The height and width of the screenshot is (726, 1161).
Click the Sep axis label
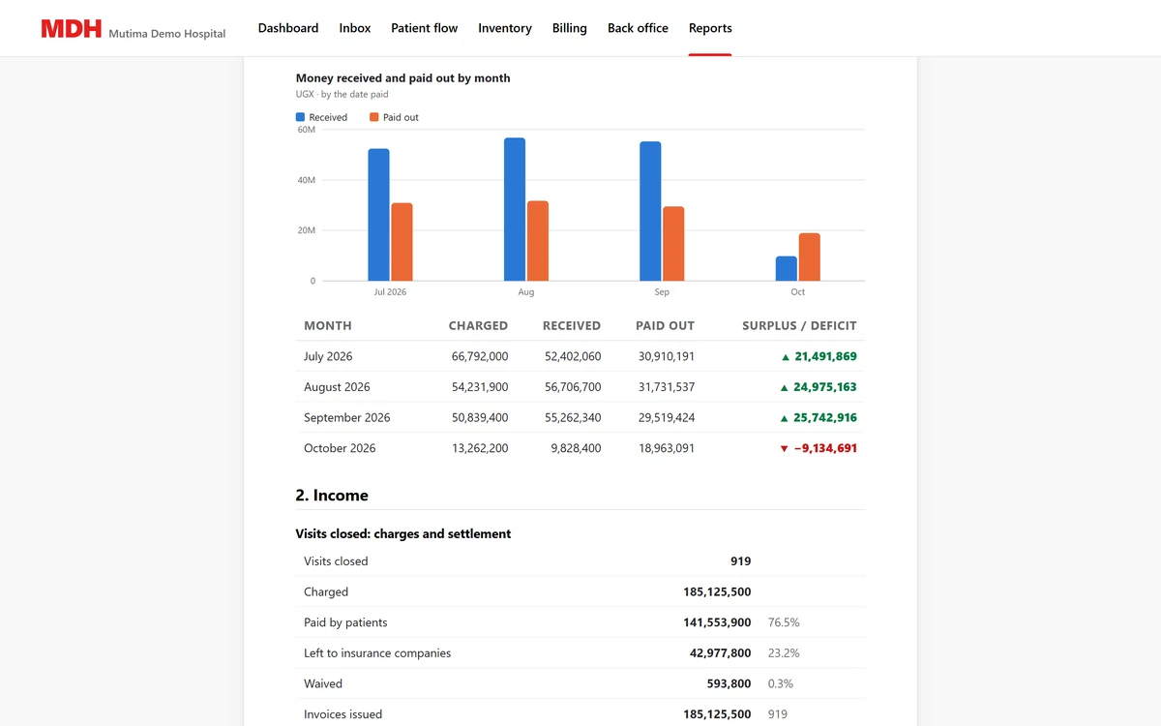pos(662,291)
